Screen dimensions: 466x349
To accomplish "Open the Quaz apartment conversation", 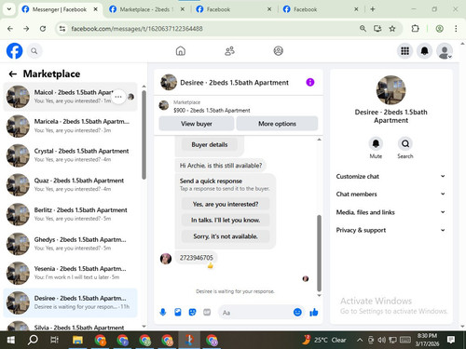I will [70, 184].
